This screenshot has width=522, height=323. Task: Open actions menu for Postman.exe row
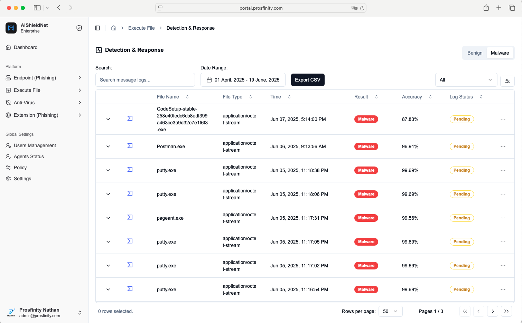tap(503, 146)
